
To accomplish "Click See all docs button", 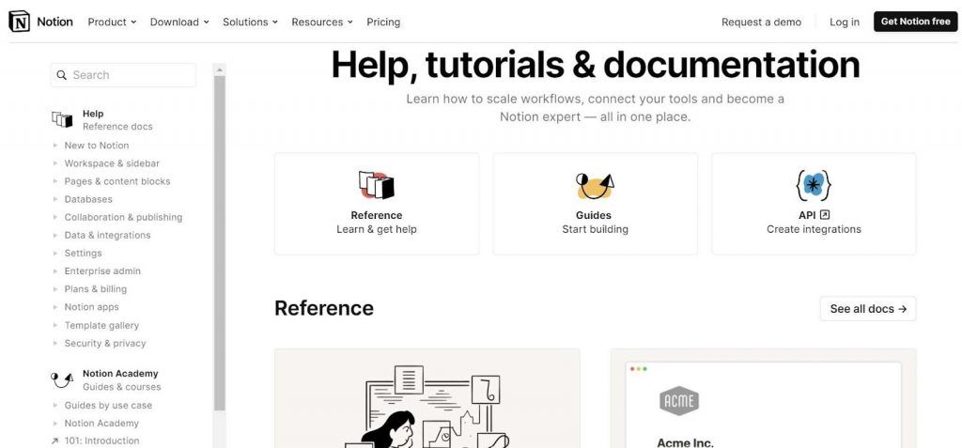I will click(x=868, y=309).
